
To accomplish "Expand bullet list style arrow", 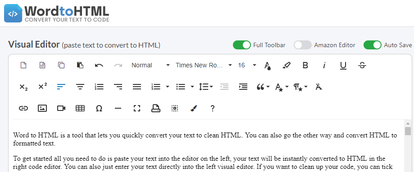I will (192, 87).
